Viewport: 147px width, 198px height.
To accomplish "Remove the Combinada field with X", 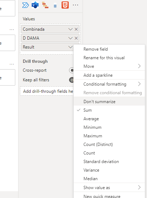I will (76, 29).
